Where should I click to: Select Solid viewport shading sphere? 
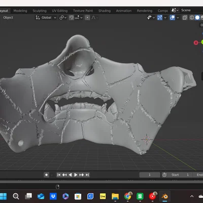coord(197,18)
